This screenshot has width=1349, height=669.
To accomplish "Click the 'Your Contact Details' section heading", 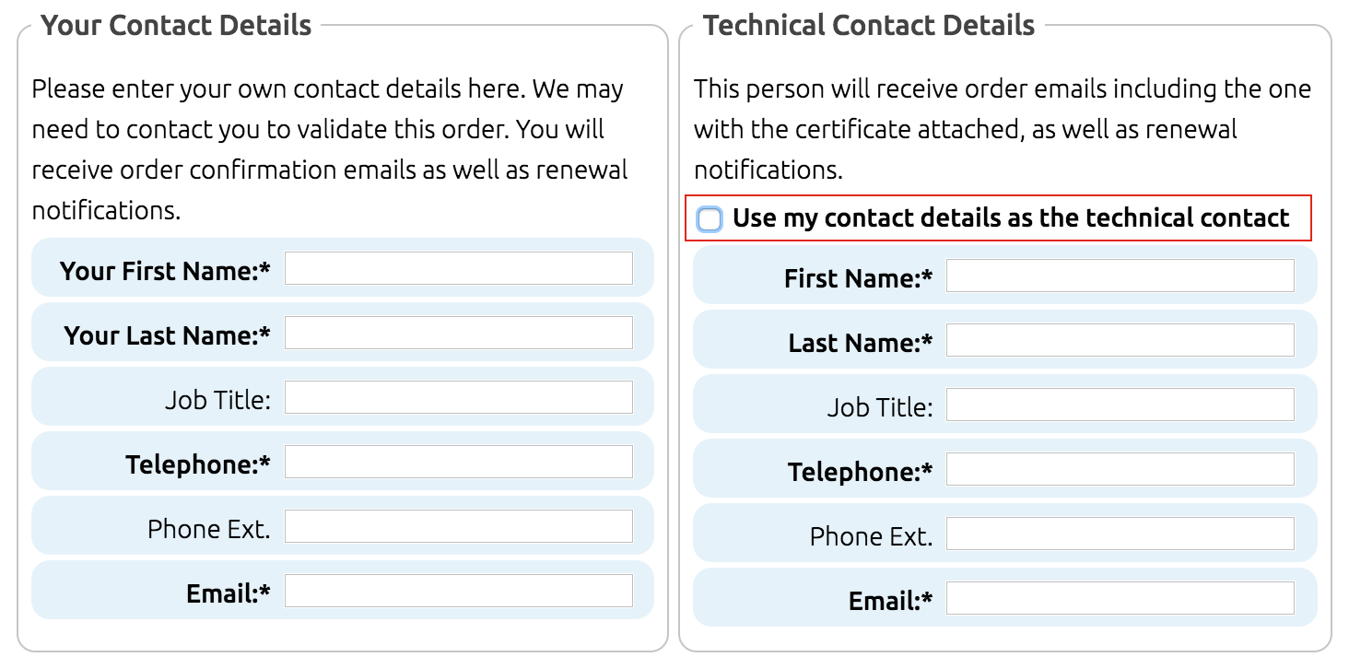I will coord(175,25).
